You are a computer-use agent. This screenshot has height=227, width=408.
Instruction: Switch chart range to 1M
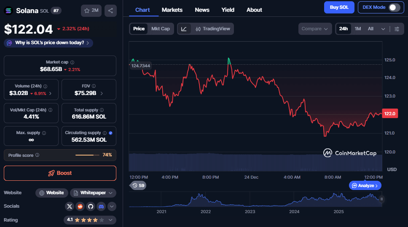pyautogui.click(x=357, y=29)
